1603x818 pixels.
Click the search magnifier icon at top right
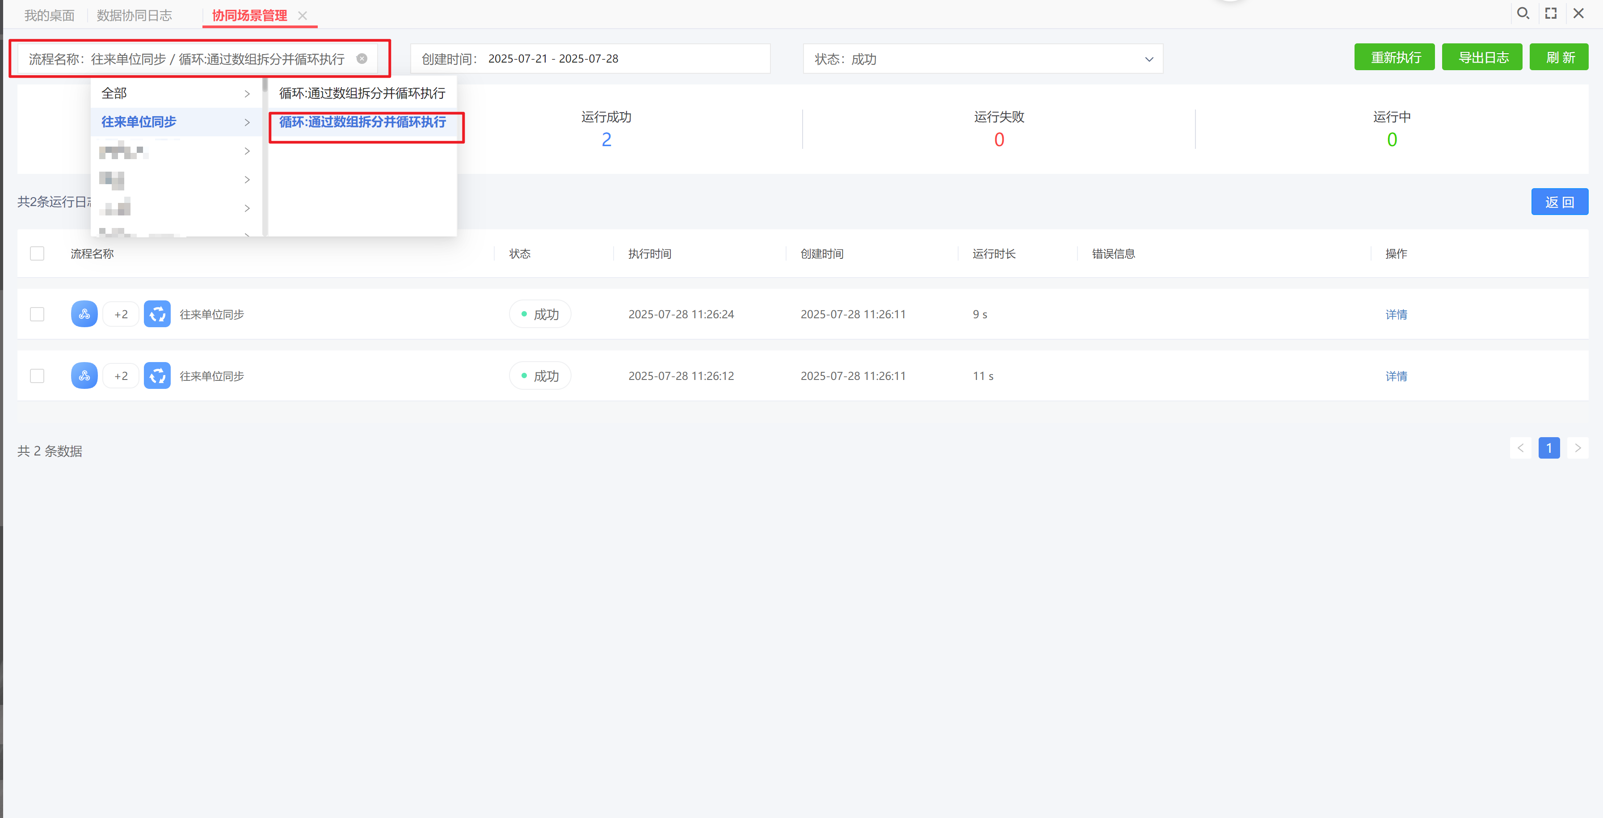pyautogui.click(x=1522, y=13)
